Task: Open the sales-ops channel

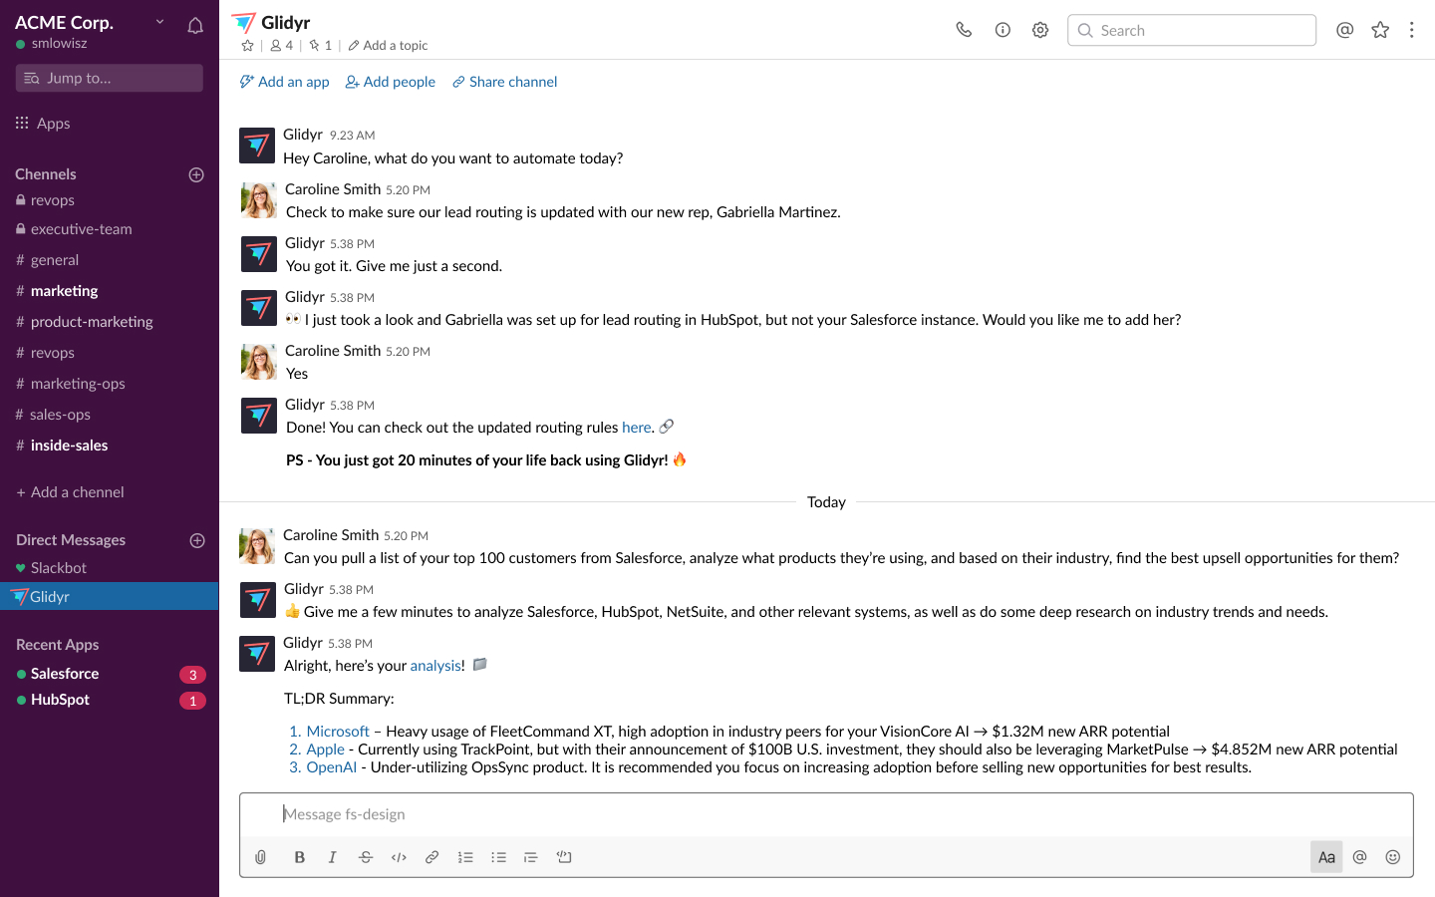Action: [x=53, y=415]
